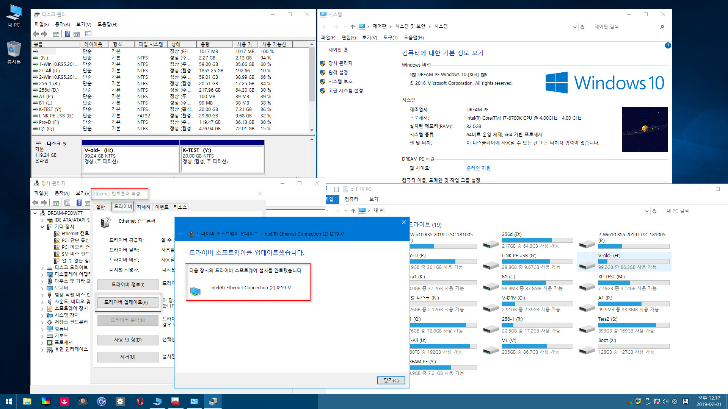The width and height of the screenshot is (728, 409).
Task: Click the back arrow in driver update wizard
Action: (x=180, y=234)
